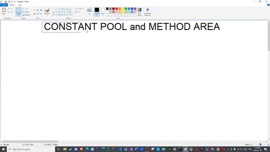Screen dimensions: 270x152
Task: Select the Magnifier tool
Action: tap(41, 14)
